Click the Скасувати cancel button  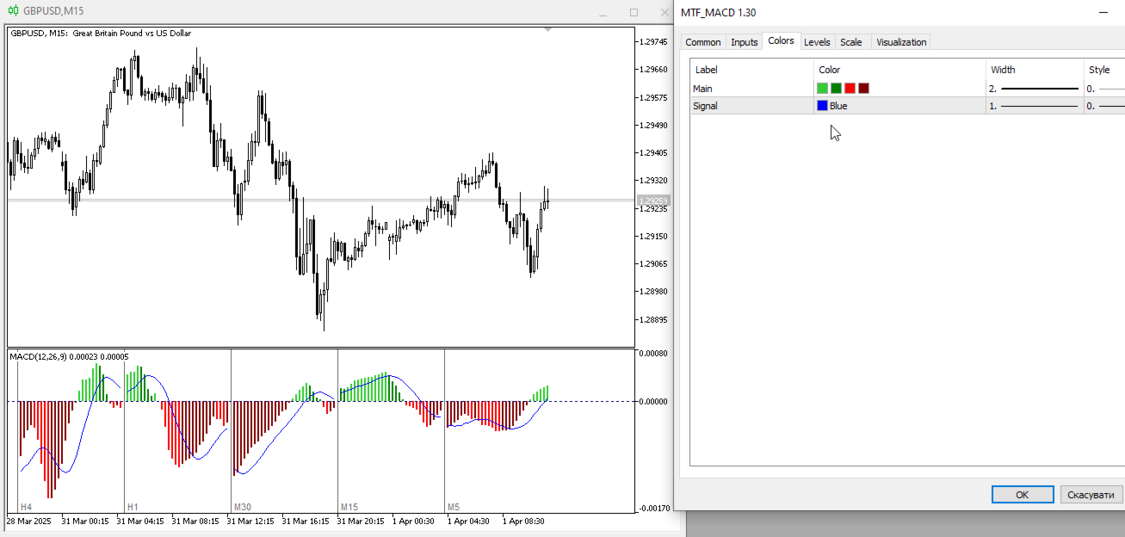1091,494
